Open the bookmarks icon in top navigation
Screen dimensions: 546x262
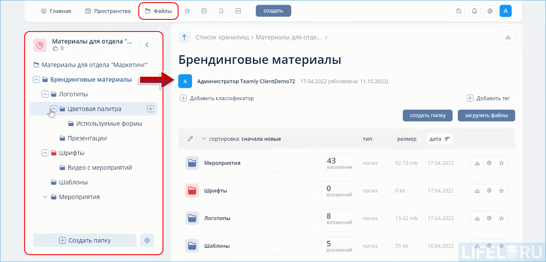(221, 11)
